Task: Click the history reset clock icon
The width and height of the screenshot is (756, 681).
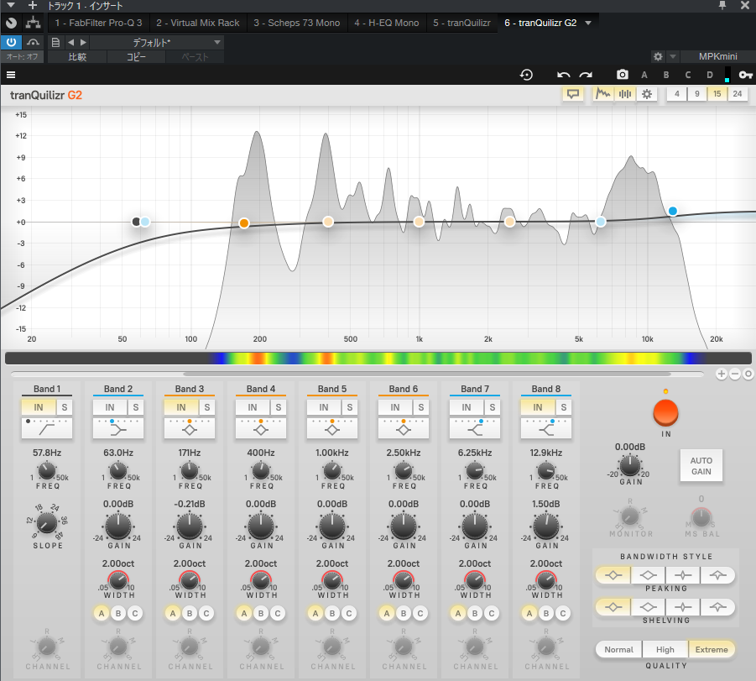Action: [x=526, y=75]
